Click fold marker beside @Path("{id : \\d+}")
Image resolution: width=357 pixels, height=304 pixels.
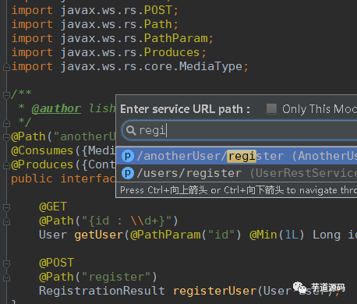pos(6,221)
